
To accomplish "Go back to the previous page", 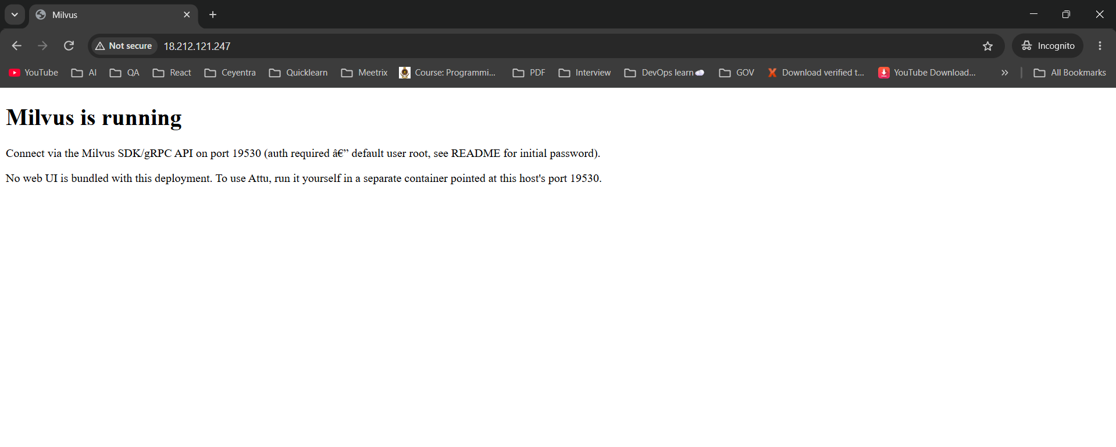I will point(17,46).
